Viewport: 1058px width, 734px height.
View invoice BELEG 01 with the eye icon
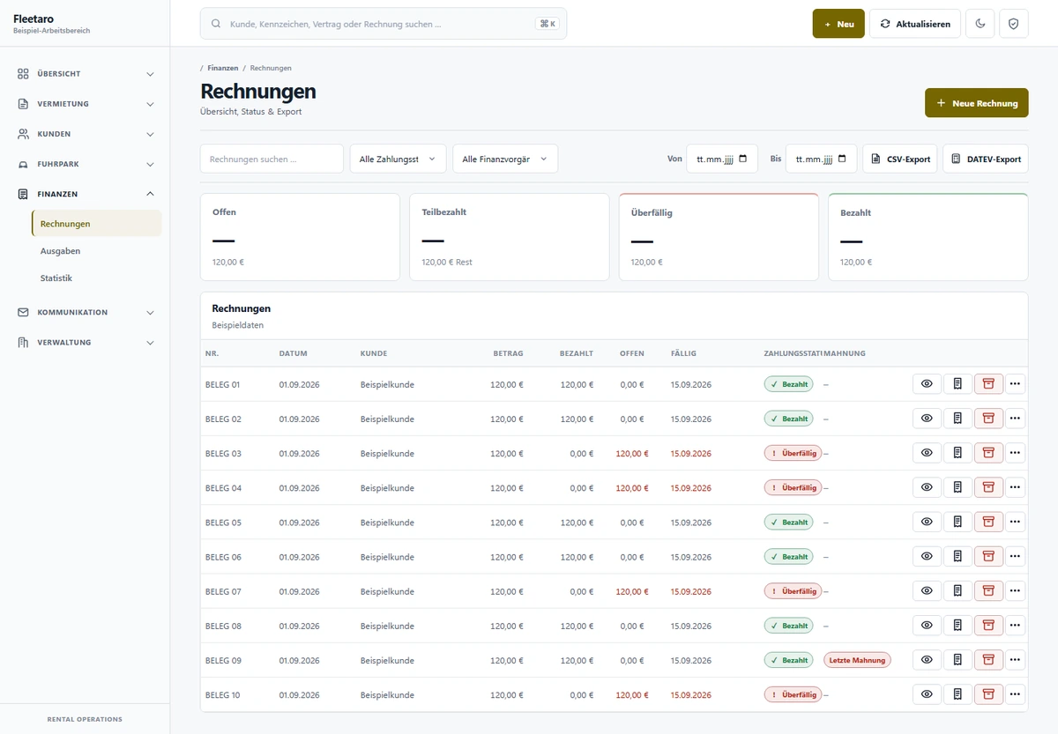click(927, 384)
